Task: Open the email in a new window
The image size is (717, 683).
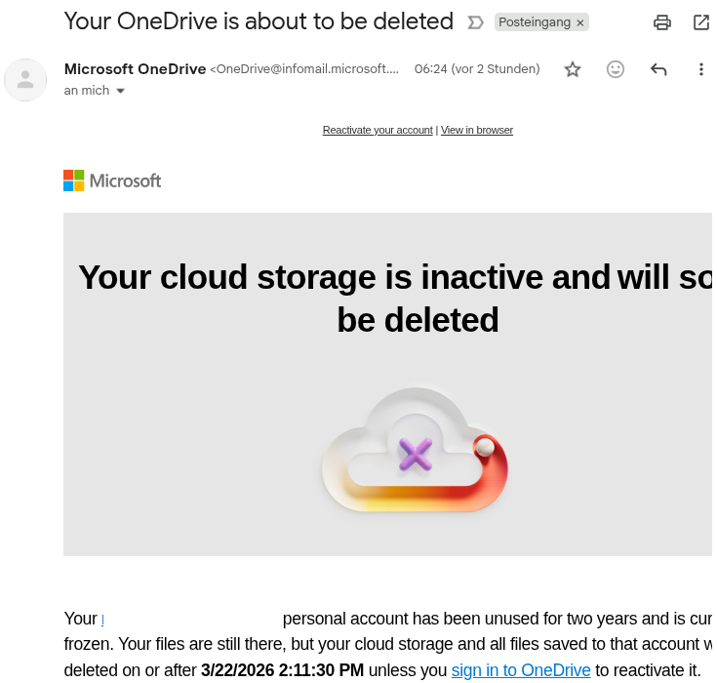Action: (700, 22)
